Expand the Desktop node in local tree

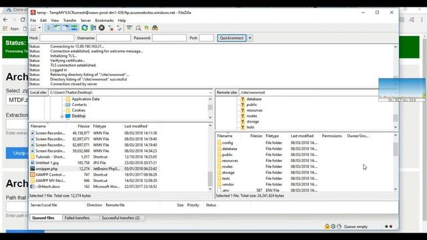62,116
